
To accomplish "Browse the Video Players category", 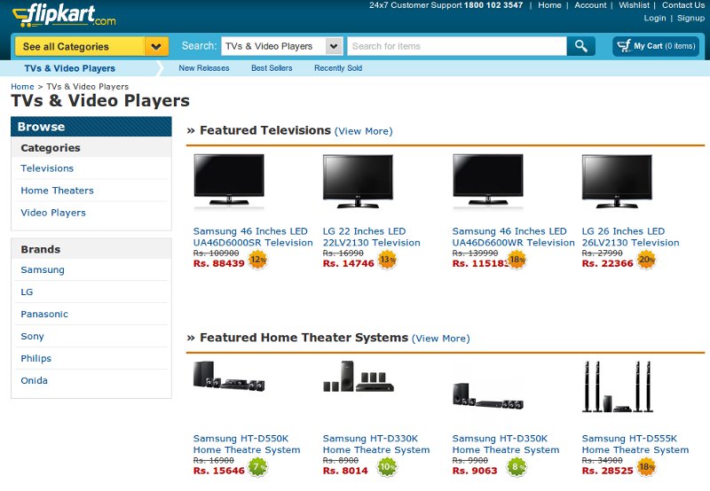I will coord(53,213).
